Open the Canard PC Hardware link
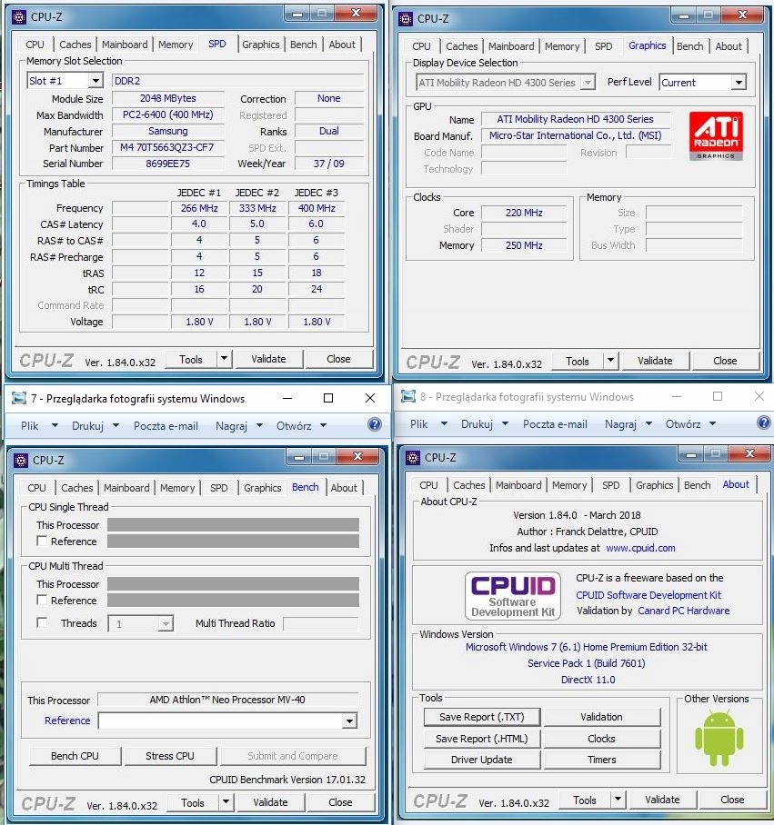The image size is (774, 825). (x=683, y=611)
